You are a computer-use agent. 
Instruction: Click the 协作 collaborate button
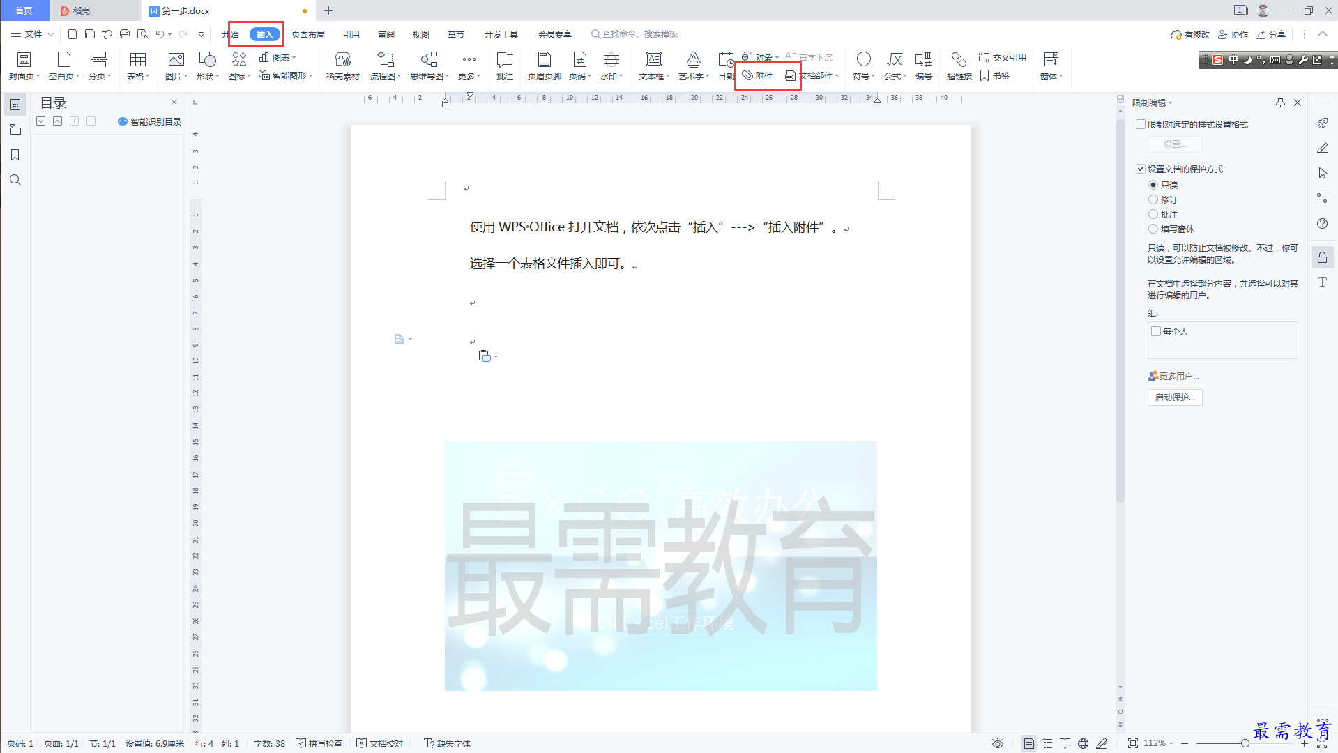[1233, 34]
